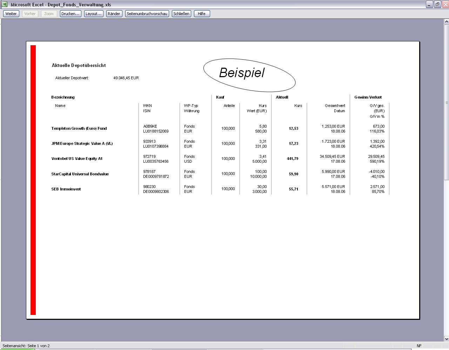Click the 'Aktuelle Depotübersicht' heading
449x350 pixels.
click(79, 65)
